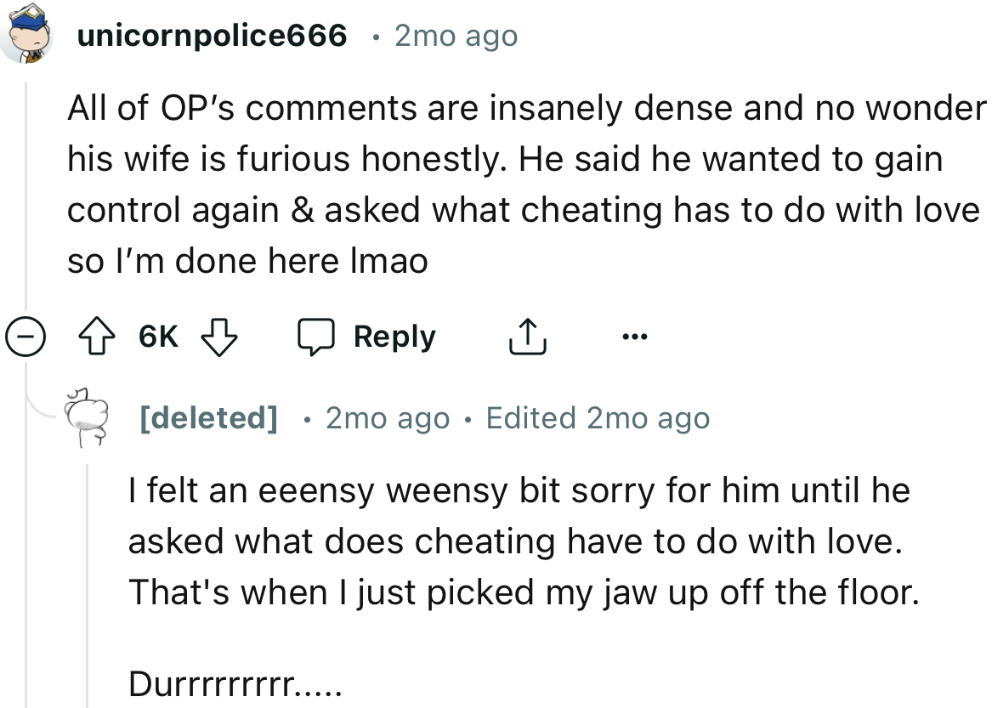Click the top comment's 2mo ago timestamp
Image resolution: width=992 pixels, height=708 pixels.
(x=456, y=35)
